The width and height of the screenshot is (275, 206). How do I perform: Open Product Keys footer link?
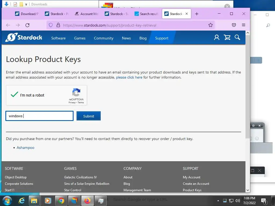click(192, 190)
